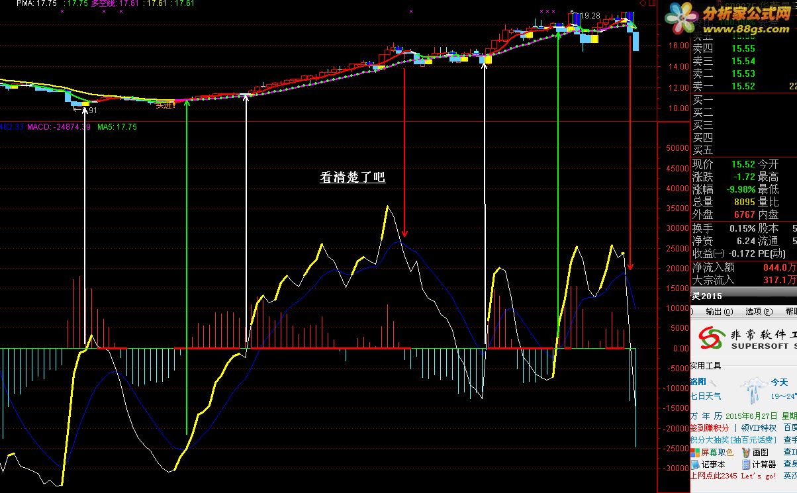This screenshot has width=797, height=493.
Task: Click the 今天 weather link
Action: pyautogui.click(x=779, y=382)
